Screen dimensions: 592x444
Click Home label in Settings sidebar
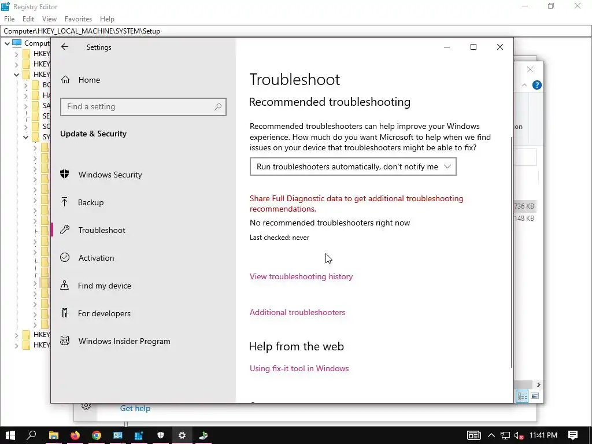click(89, 80)
